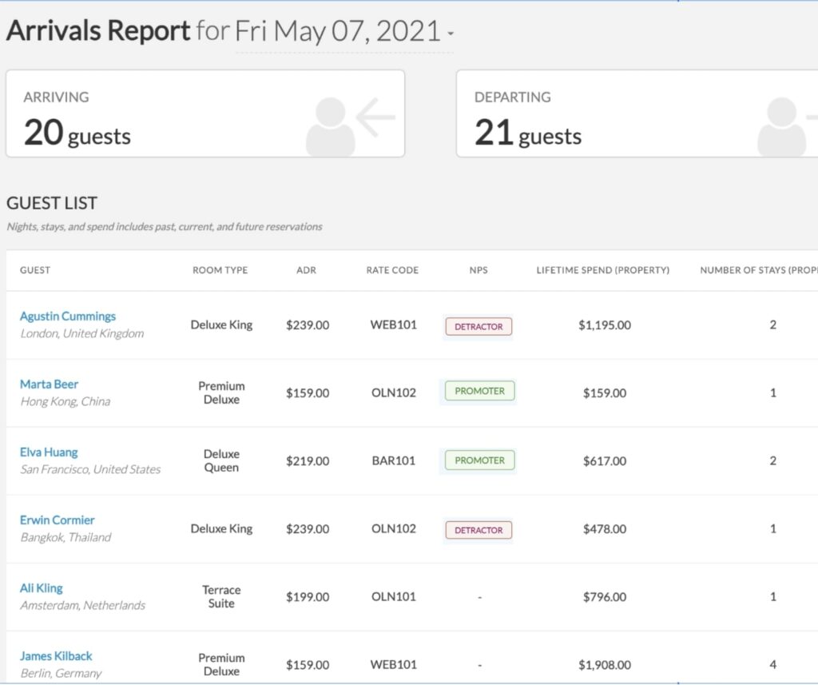Select OLN101 rate code cell

(x=393, y=597)
